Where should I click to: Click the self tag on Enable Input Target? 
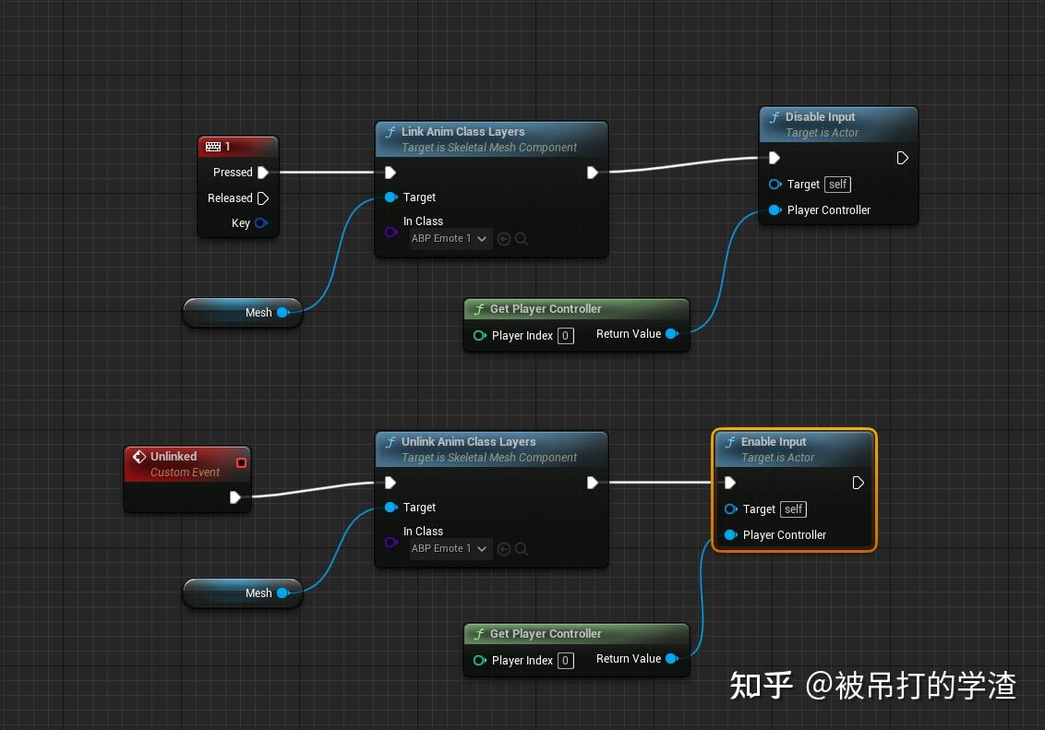click(x=793, y=509)
